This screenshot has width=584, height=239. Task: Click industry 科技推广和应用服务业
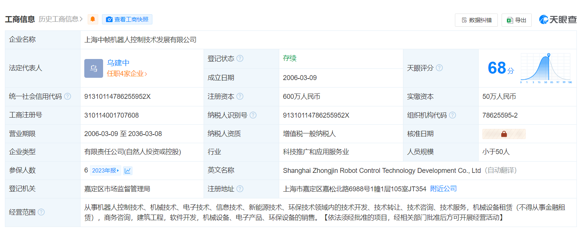(316, 152)
